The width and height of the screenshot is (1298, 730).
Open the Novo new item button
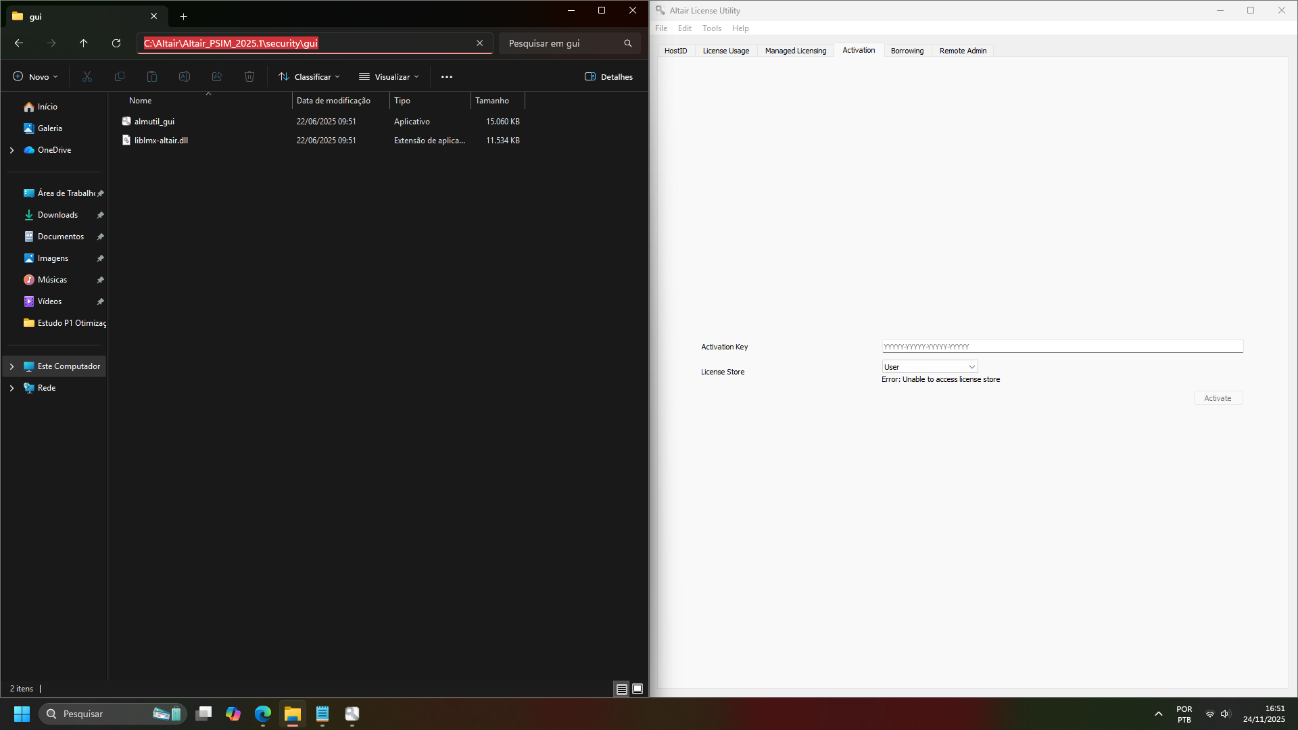pos(36,77)
